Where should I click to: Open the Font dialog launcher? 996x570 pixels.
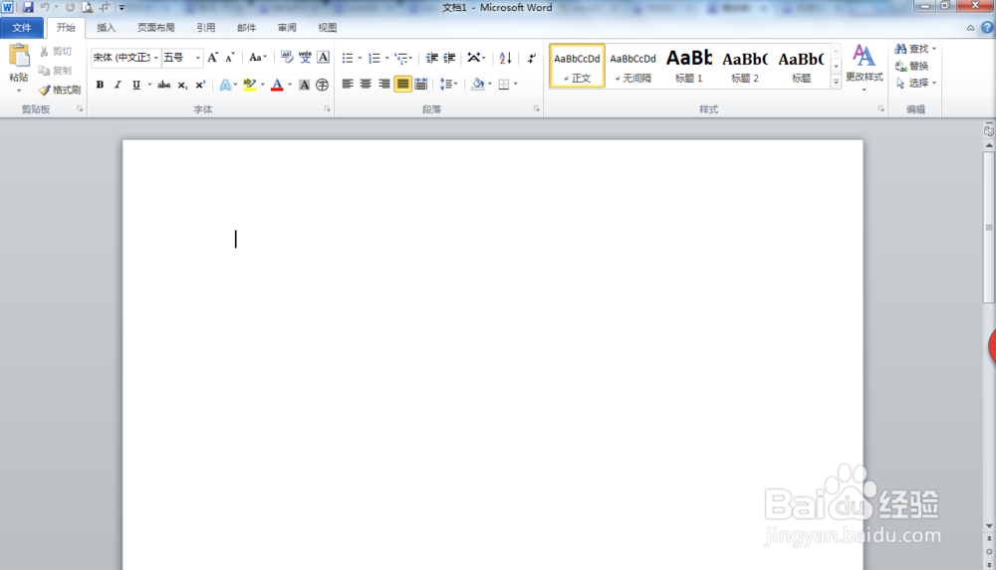(327, 109)
